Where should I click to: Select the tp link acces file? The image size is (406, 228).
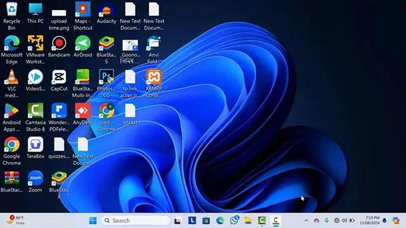(130, 84)
